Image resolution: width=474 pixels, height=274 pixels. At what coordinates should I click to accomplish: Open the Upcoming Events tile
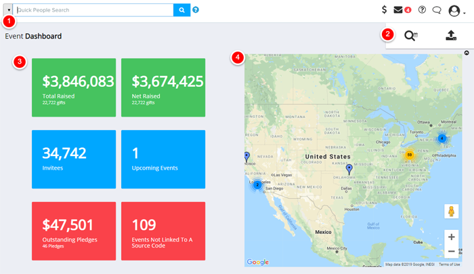(163, 159)
